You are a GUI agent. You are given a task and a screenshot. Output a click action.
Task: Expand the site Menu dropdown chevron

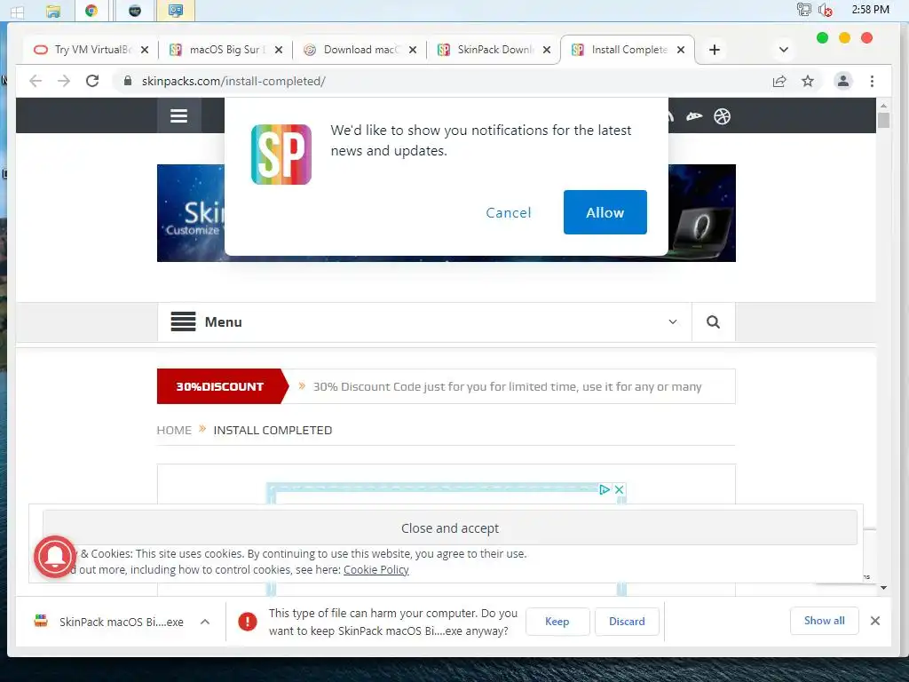point(673,321)
